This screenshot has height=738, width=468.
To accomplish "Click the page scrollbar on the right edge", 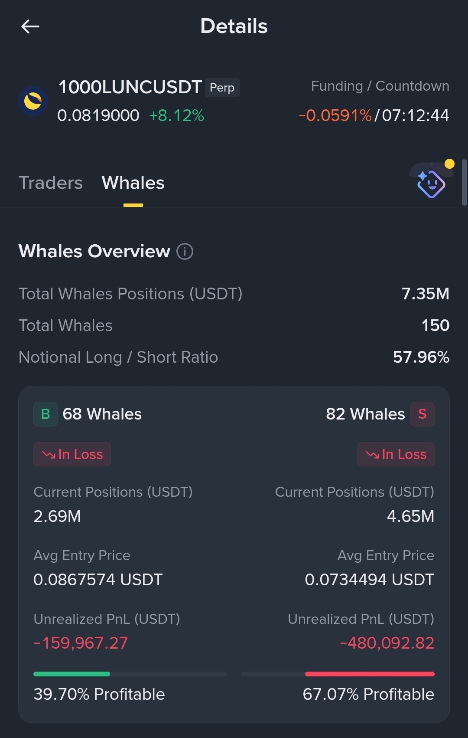I will 464,182.
